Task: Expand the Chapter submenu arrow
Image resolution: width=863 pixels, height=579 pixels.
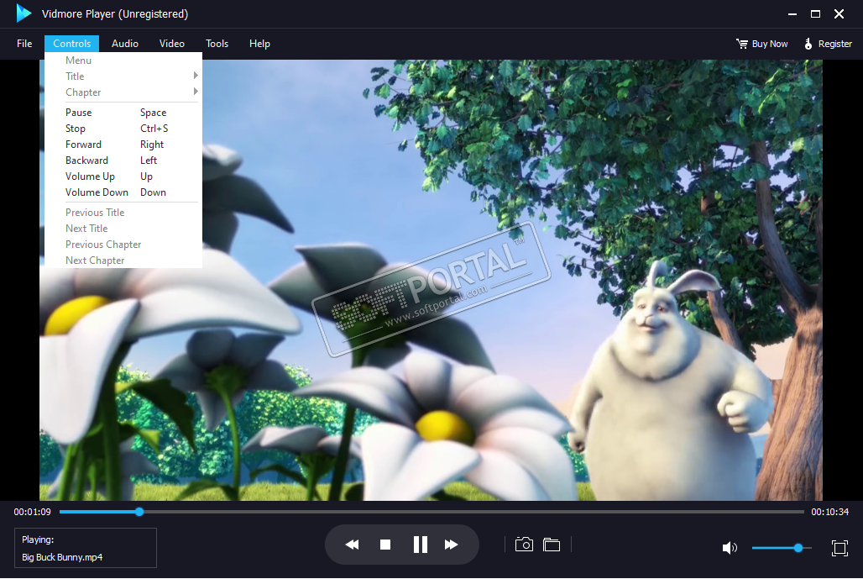Action: (x=196, y=92)
